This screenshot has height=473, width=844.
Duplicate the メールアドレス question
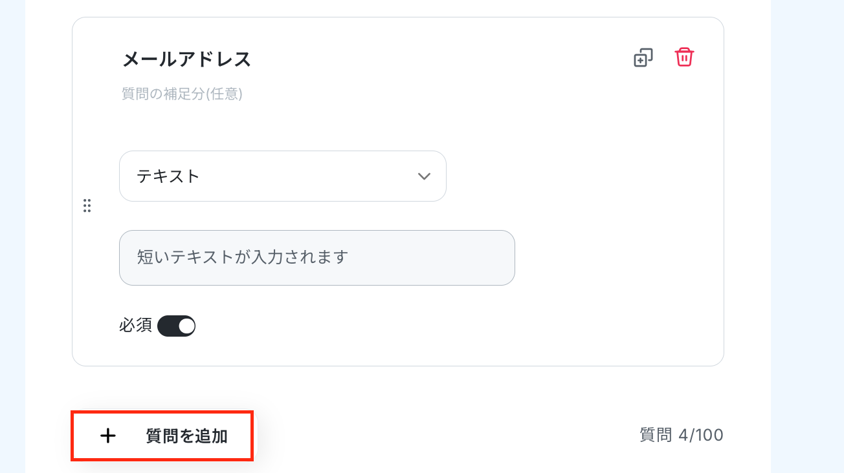point(643,58)
